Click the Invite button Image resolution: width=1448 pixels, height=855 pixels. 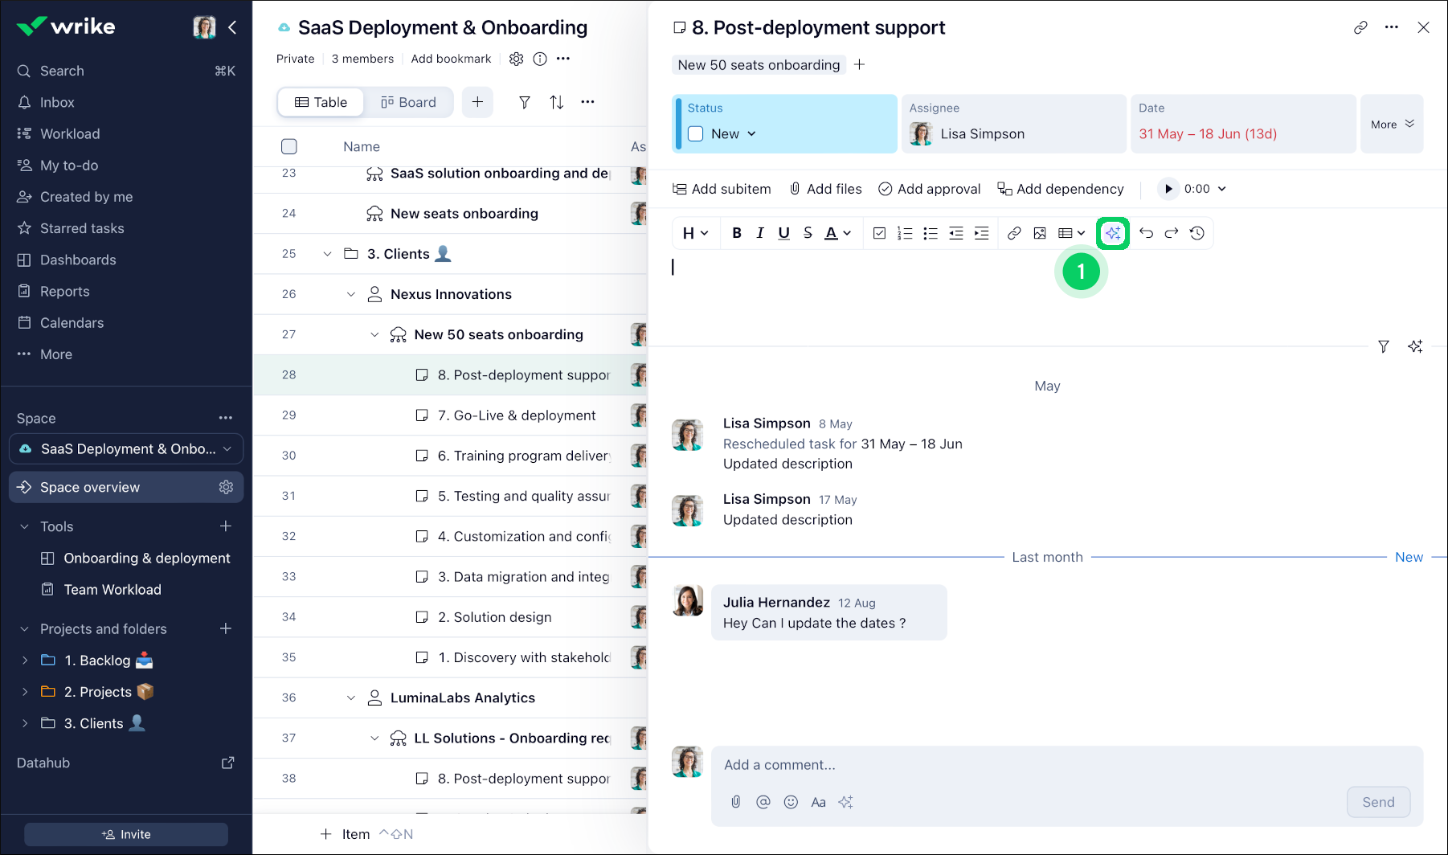point(126,834)
